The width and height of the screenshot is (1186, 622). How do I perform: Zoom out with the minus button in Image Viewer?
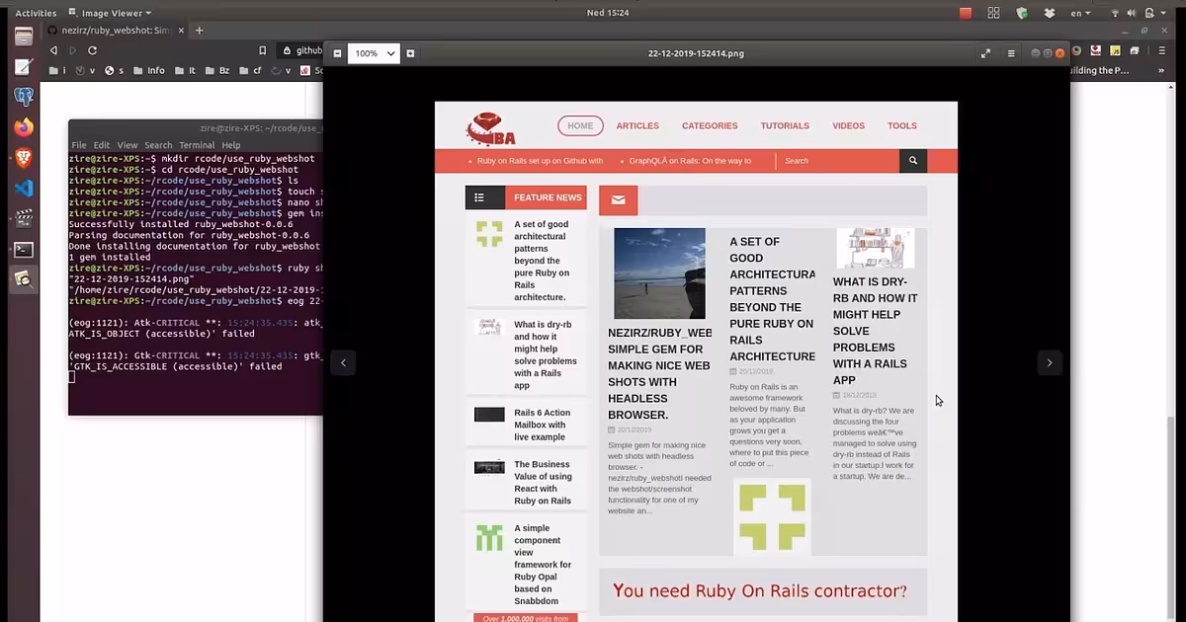pyautogui.click(x=338, y=53)
